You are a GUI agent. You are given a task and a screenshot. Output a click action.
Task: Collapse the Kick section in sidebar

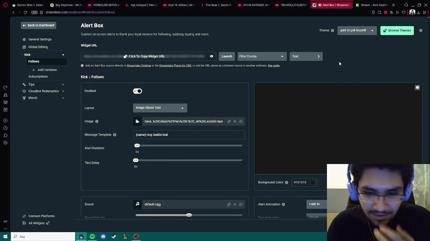(x=63, y=55)
